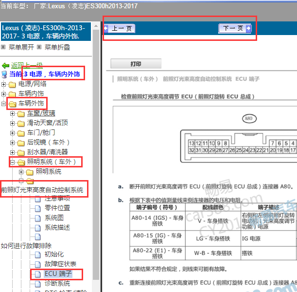Open the 车窗/玻璃 tree item
The image size is (297, 292).
pos(41,113)
